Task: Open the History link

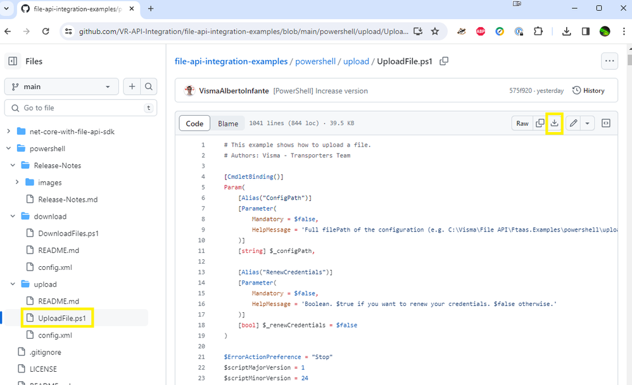Action: 588,90
